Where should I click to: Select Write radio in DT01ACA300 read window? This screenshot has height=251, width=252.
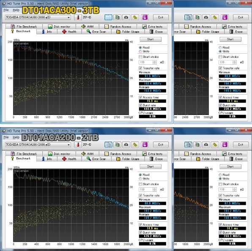(140, 52)
